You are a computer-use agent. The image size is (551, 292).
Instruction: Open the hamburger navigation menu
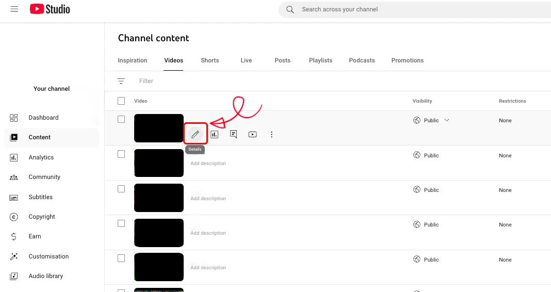coord(14,9)
